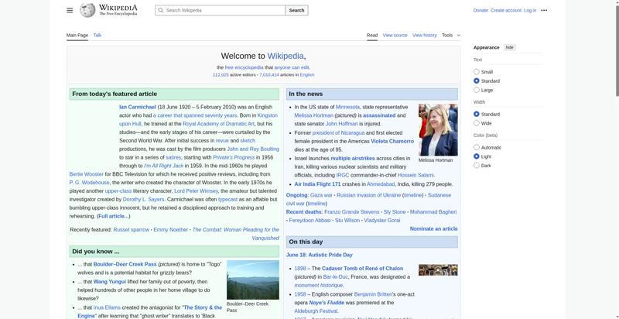Screen dimensions: 619x319
Task: Open the 1898 year link
Action: click(300, 269)
